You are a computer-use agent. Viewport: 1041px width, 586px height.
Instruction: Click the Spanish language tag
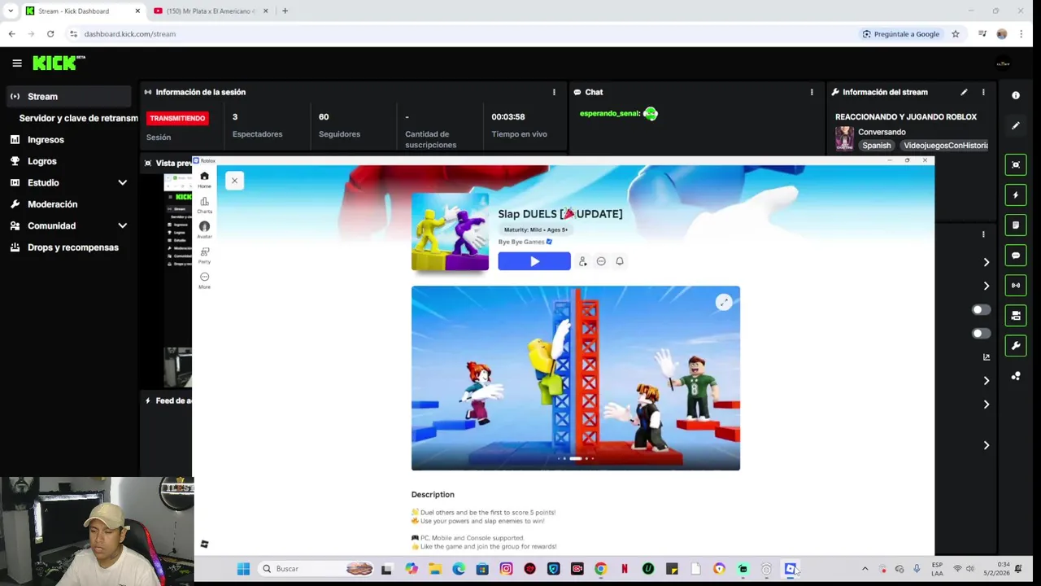click(877, 146)
